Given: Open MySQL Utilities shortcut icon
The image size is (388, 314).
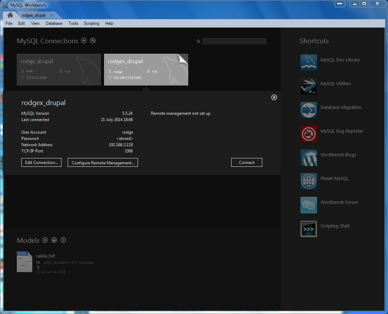Looking at the screenshot, I should [x=309, y=87].
